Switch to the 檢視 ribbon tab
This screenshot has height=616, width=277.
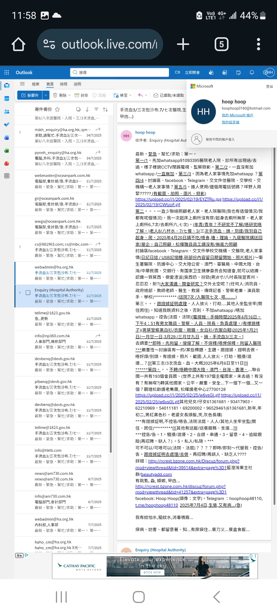coord(63,84)
